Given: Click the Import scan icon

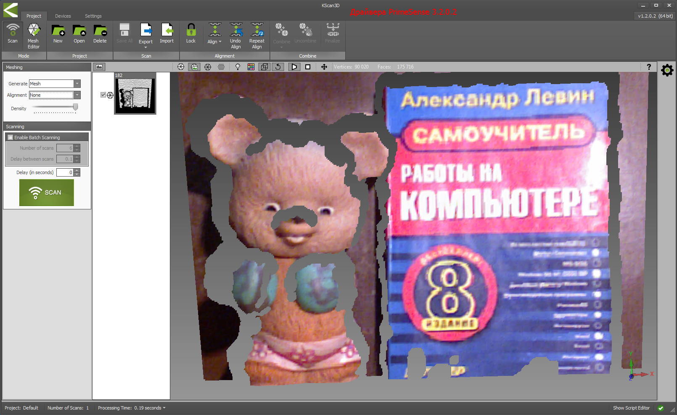Looking at the screenshot, I should (167, 34).
